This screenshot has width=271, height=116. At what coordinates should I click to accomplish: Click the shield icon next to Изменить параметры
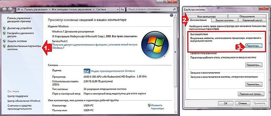[x=149, y=105]
